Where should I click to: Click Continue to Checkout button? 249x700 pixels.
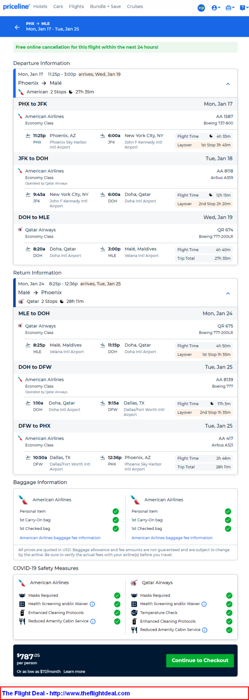pyautogui.click(x=200, y=660)
